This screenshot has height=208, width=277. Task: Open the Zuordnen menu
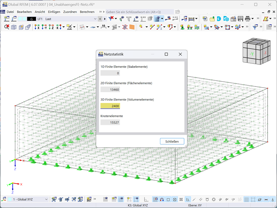pos(70,12)
